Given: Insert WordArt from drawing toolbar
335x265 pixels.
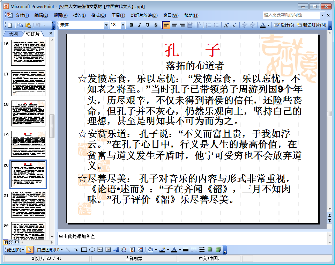Looking at the screenshot, I should click(116, 250).
